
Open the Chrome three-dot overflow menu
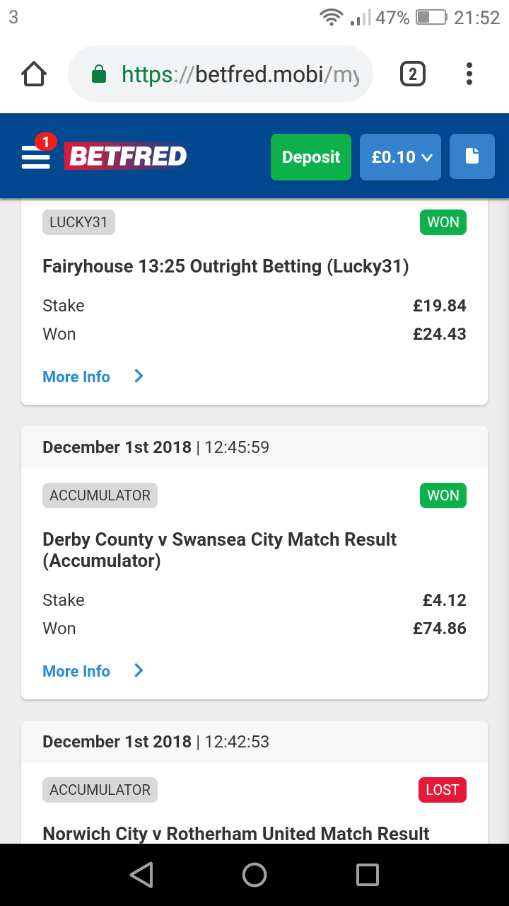[469, 74]
